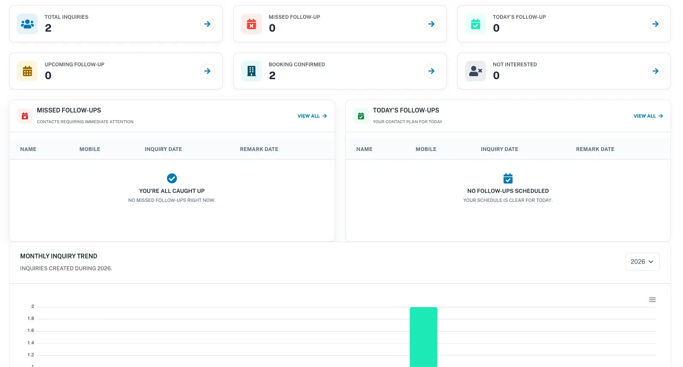Screen dimensions: 683x367
Task: Click the 1.8 y-axis label
Action: [31, 319]
